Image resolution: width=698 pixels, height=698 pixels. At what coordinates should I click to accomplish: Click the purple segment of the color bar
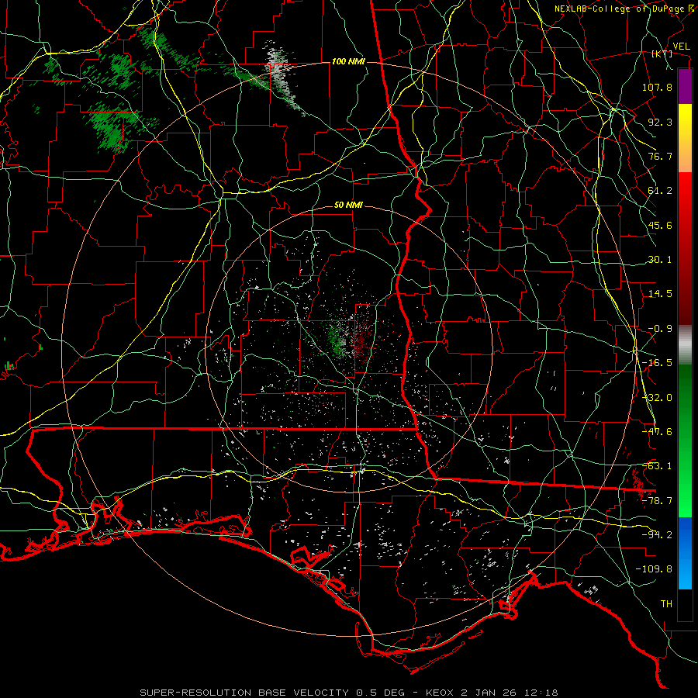click(x=685, y=86)
